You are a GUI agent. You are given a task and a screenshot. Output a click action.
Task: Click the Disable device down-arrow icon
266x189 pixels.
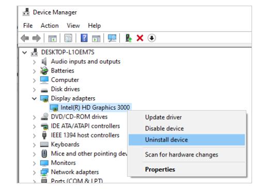(x=151, y=38)
